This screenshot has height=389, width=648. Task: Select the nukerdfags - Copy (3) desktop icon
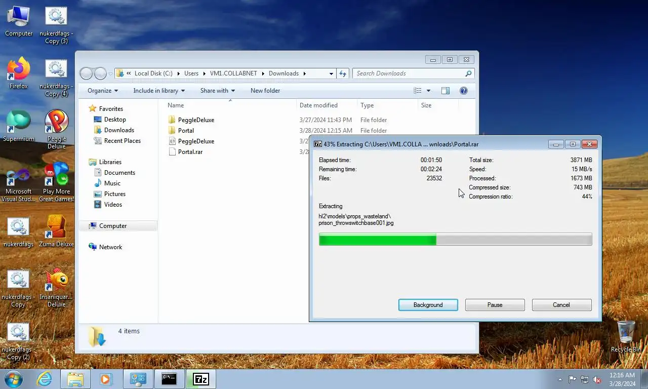(56, 25)
